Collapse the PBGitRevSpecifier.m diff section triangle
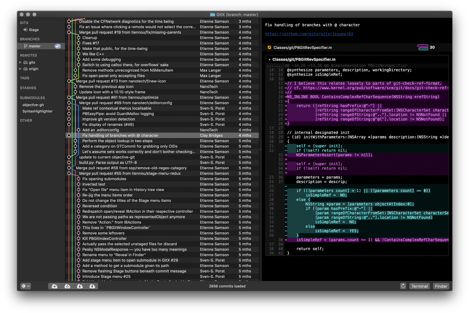This screenshot has height=313, width=469. tap(270, 60)
